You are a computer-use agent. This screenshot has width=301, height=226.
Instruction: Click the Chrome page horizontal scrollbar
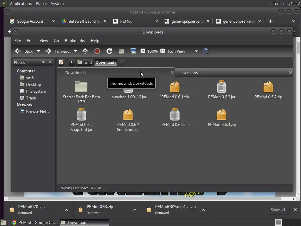click(x=144, y=199)
